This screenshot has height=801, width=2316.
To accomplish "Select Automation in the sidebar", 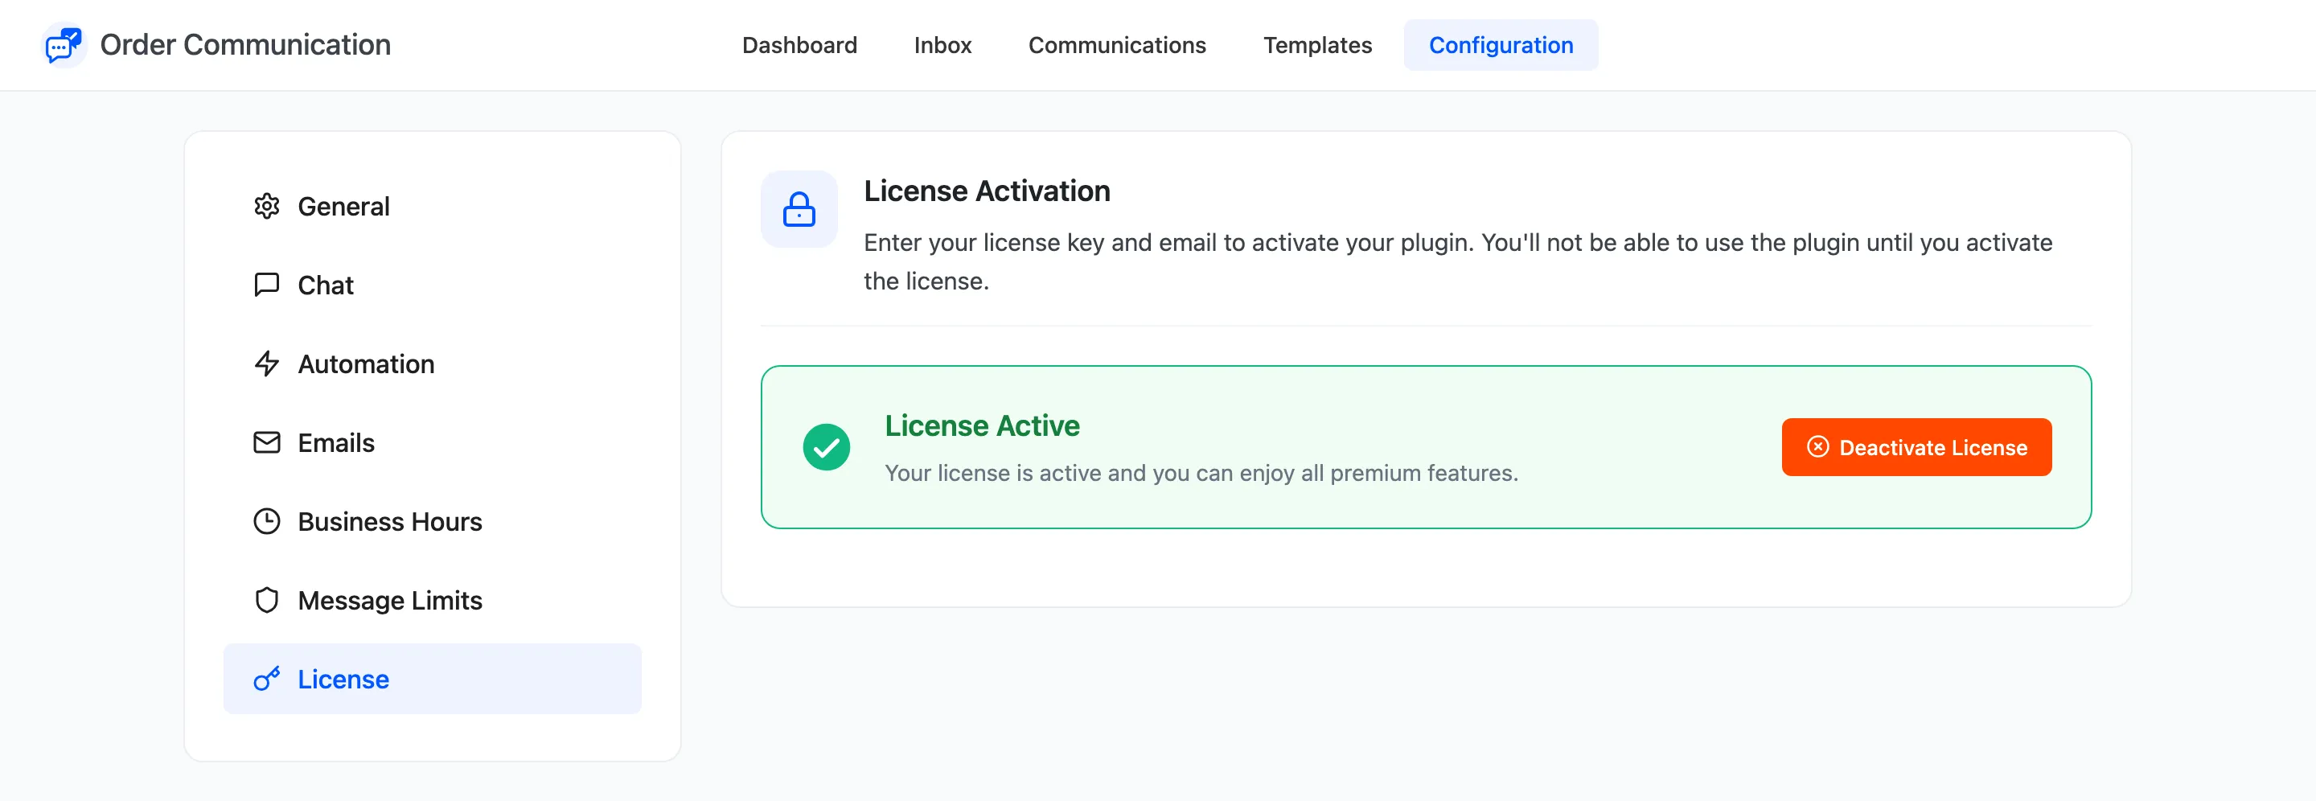I will point(433,364).
